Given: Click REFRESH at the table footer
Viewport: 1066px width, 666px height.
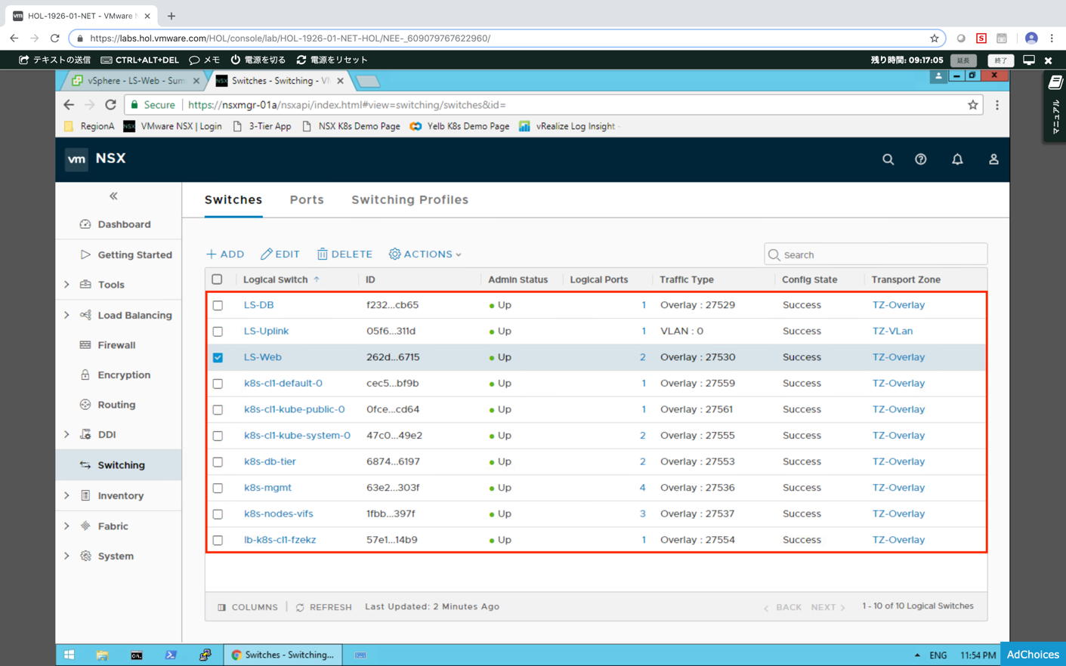Looking at the screenshot, I should tap(324, 607).
